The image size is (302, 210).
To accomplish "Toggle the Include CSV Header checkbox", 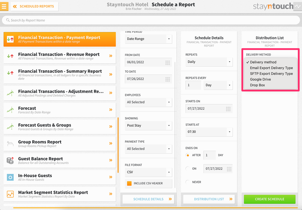I will pos(129,183).
